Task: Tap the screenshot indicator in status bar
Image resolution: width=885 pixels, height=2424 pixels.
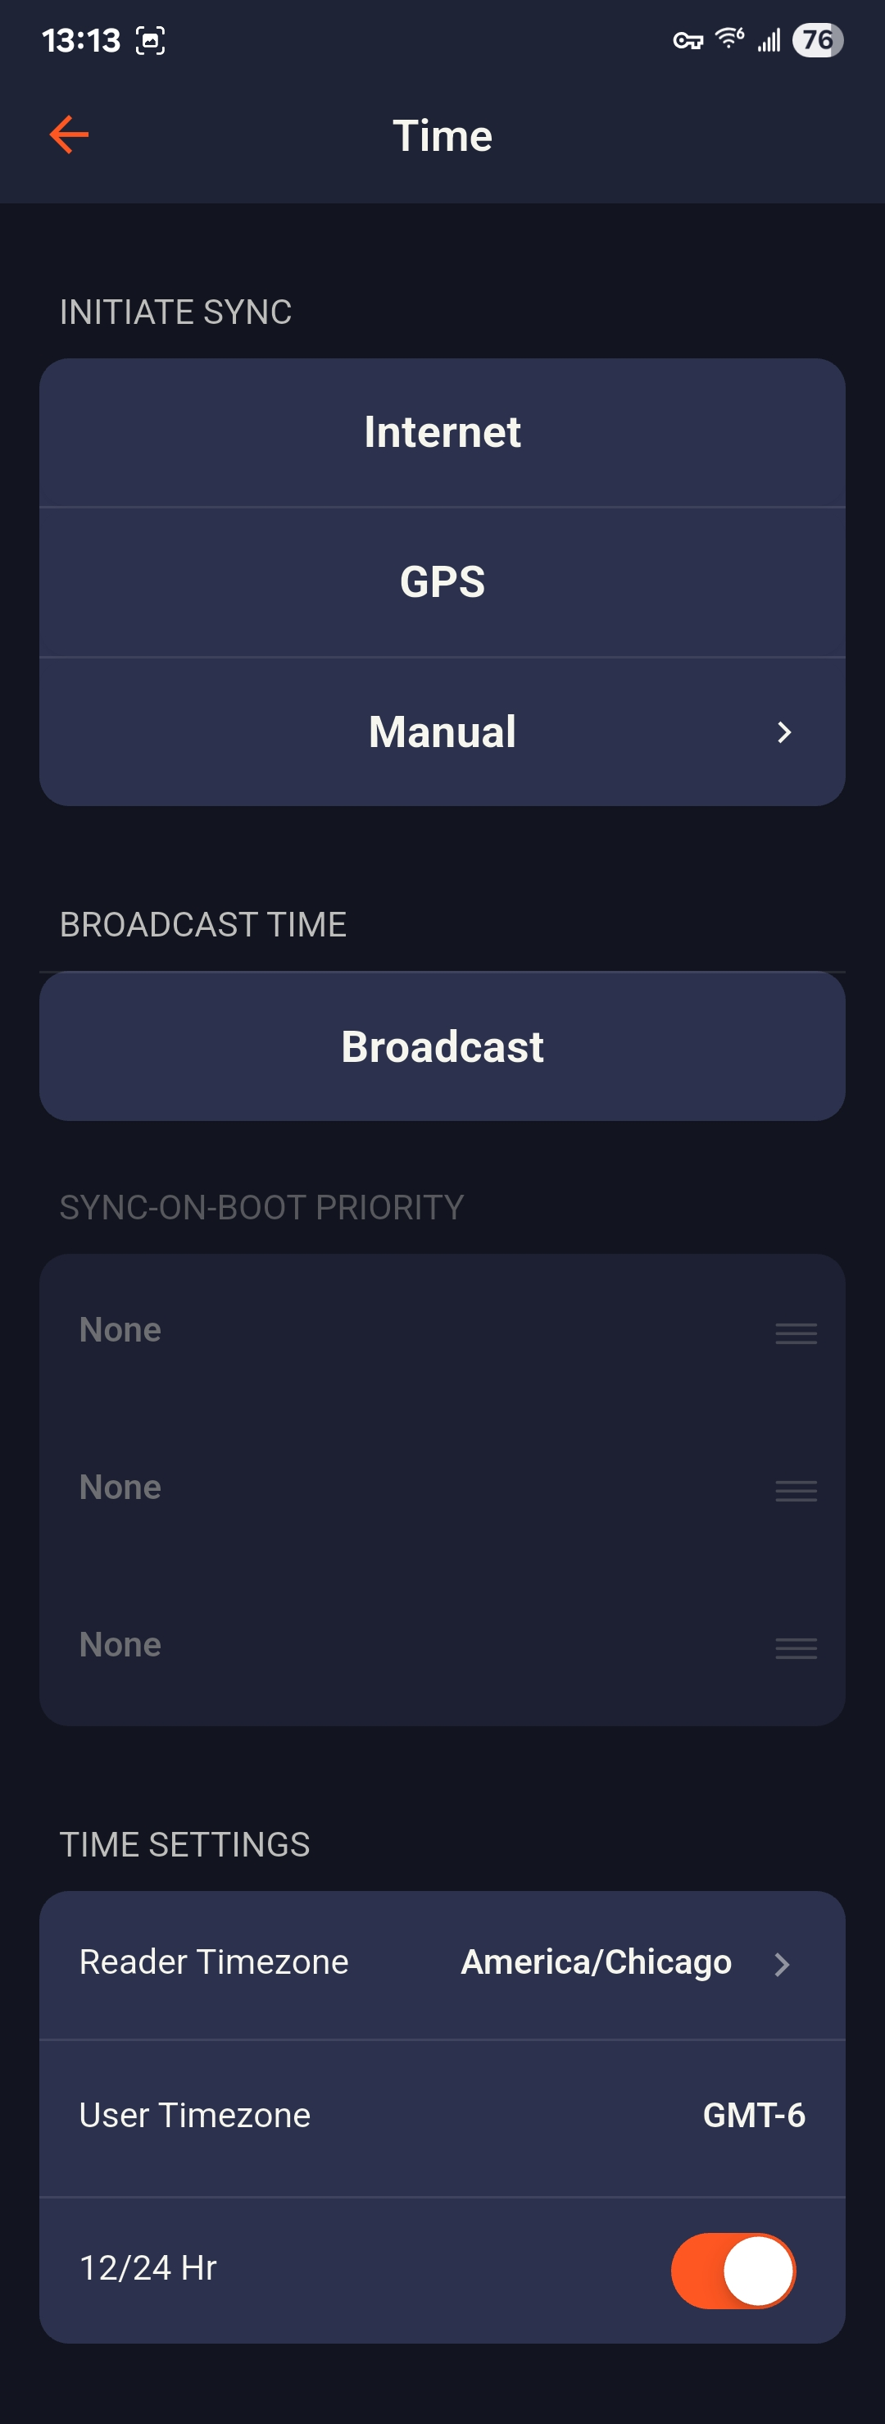Action: coord(151,40)
